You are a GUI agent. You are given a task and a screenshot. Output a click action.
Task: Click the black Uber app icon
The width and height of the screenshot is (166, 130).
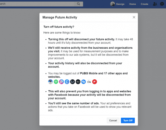pyautogui.click(x=78, y=82)
